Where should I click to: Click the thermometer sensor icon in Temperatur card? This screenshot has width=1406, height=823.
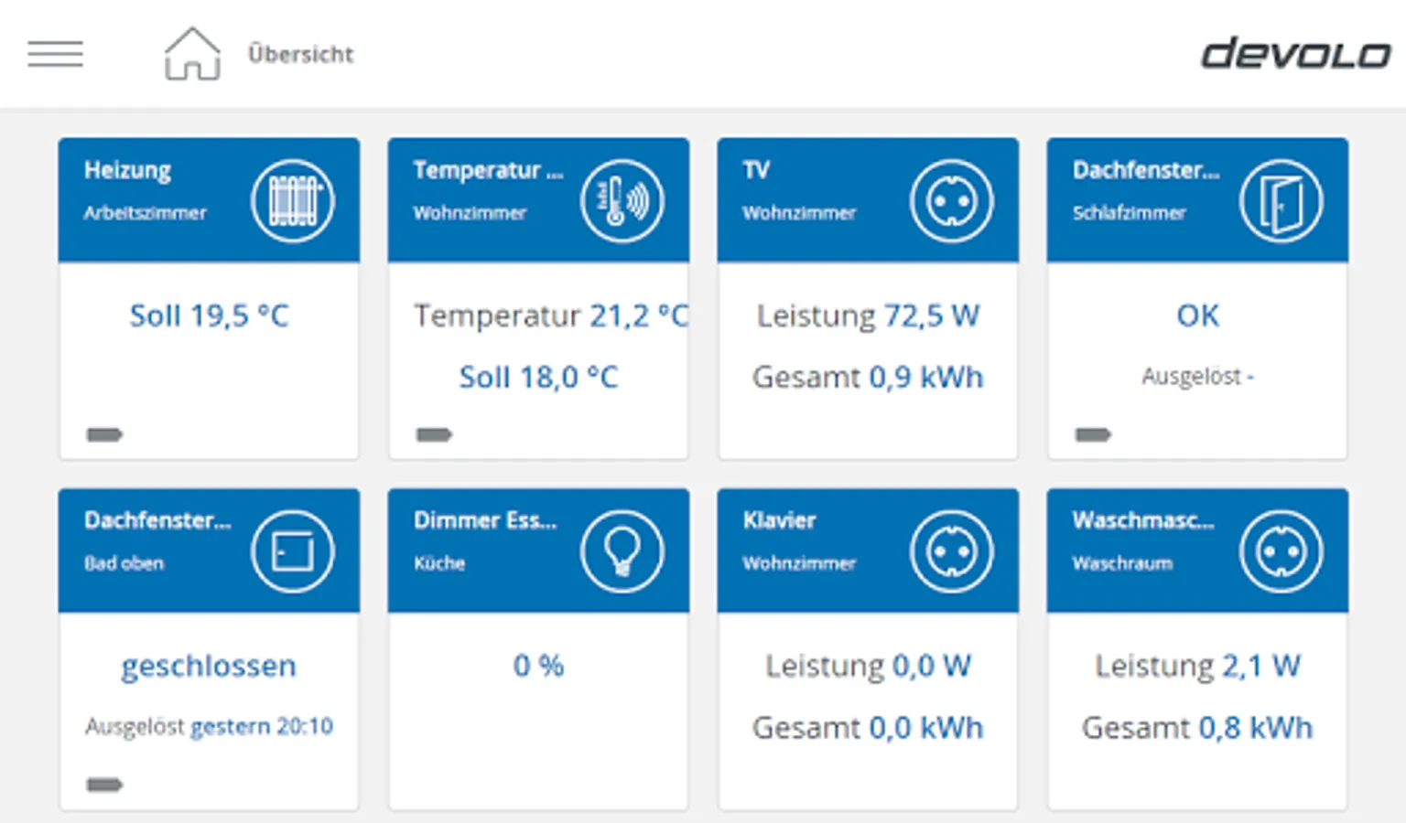pyautogui.click(x=622, y=200)
